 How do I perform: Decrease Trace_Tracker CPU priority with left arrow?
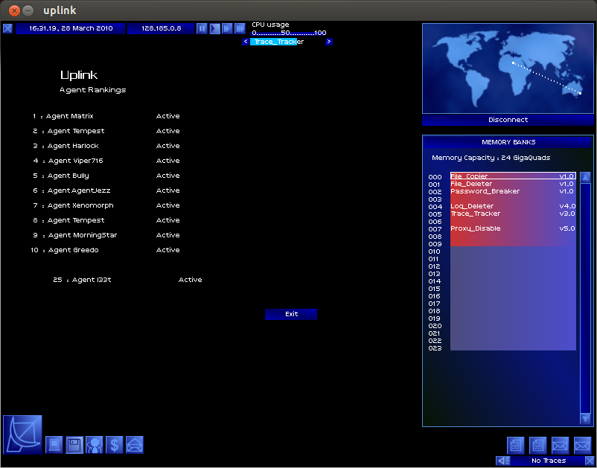(246, 42)
